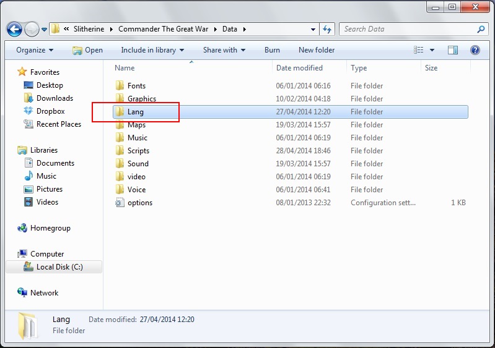This screenshot has width=495, height=348.
Task: Open the Share with menu
Action: (x=224, y=50)
